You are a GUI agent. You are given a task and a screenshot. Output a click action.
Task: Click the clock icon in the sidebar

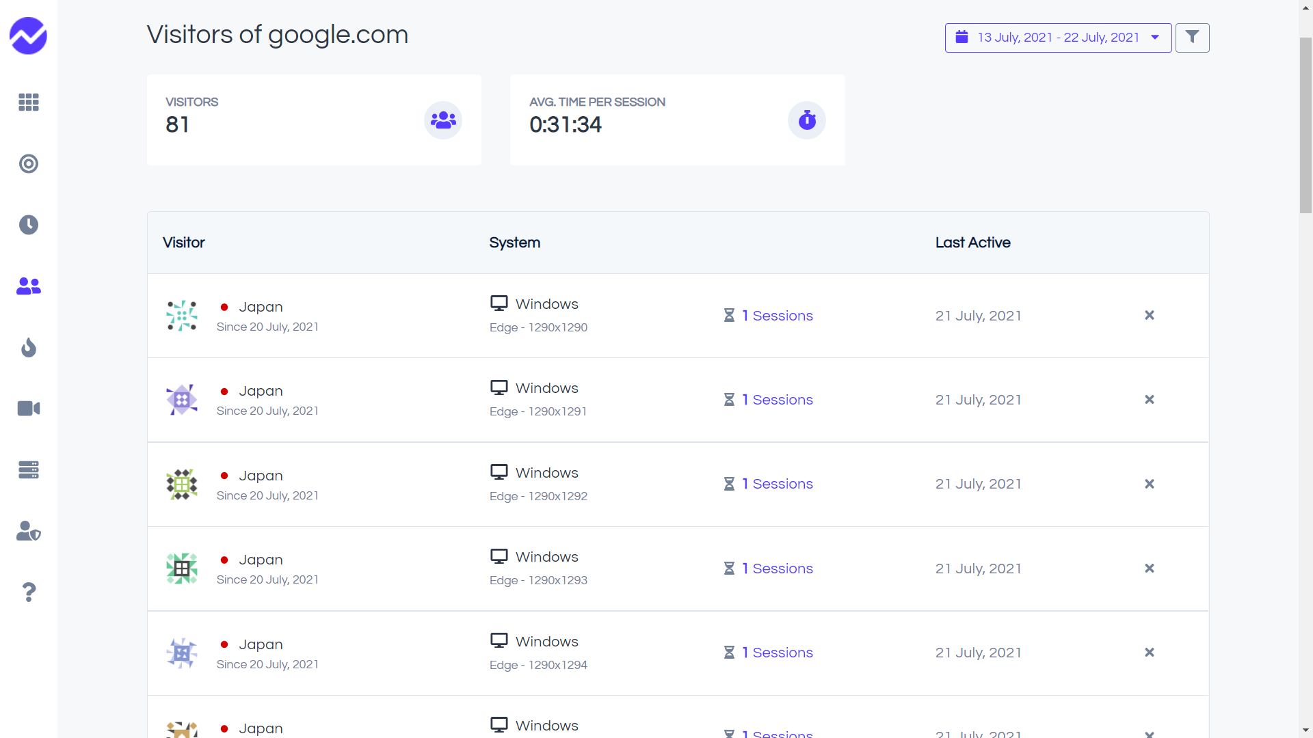[x=28, y=225]
